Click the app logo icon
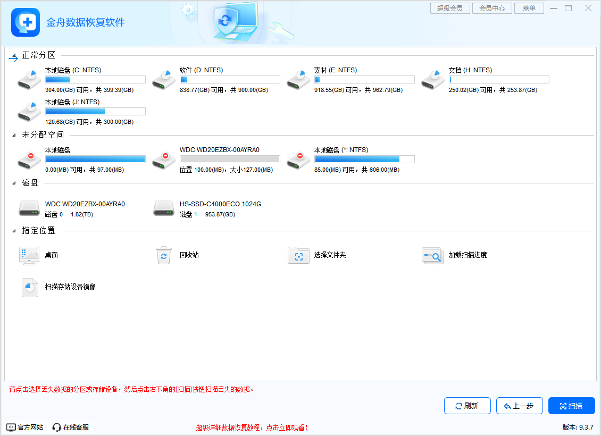601x436 pixels. 26,22
